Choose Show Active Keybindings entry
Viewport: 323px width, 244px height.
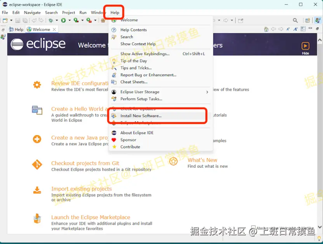pos(161,54)
